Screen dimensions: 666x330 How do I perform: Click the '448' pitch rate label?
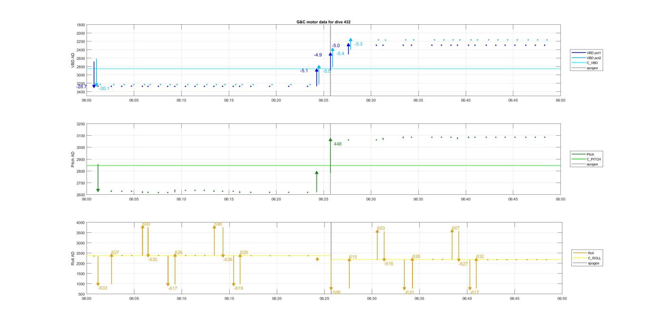pyautogui.click(x=337, y=144)
